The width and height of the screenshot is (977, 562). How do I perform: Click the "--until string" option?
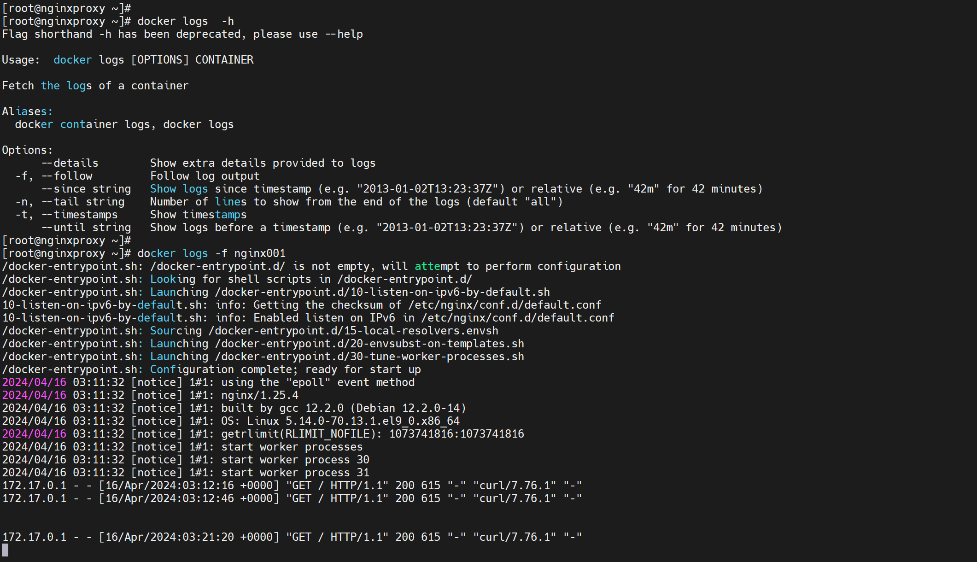point(86,228)
